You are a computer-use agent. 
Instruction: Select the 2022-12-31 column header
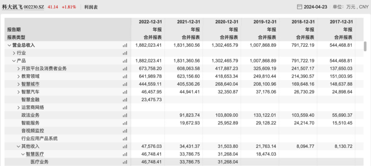(x=150, y=22)
